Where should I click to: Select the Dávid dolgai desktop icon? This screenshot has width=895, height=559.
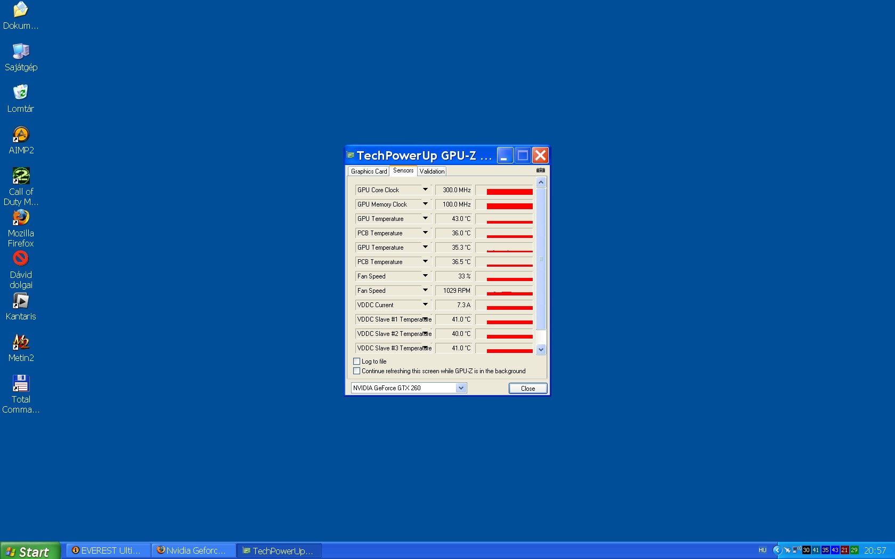pos(21,270)
